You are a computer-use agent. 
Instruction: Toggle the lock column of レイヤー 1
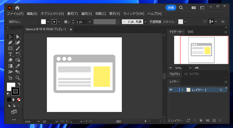[x=176, y=90]
